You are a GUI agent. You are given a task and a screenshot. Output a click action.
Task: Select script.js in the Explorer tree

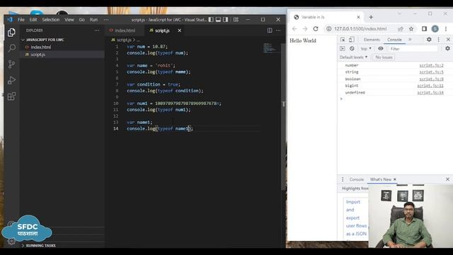38,55
